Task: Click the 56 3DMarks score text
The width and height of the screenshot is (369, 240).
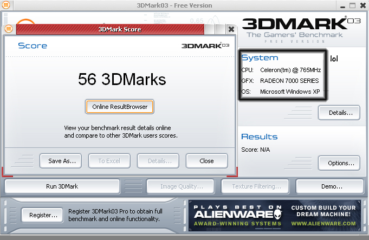Action: 122,79
